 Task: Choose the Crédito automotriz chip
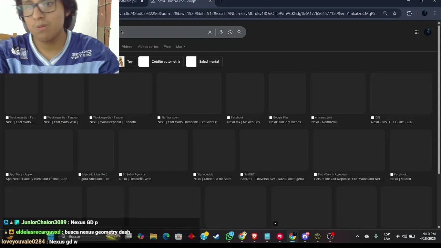point(161,62)
